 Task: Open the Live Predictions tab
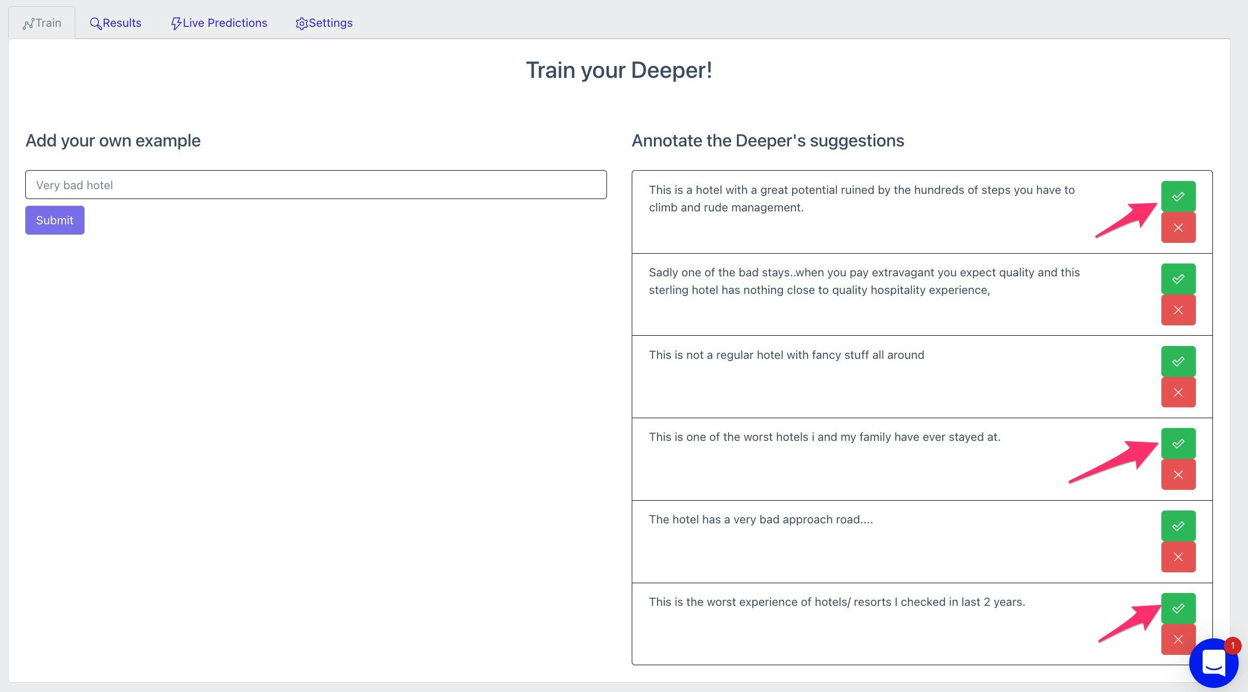(x=219, y=23)
